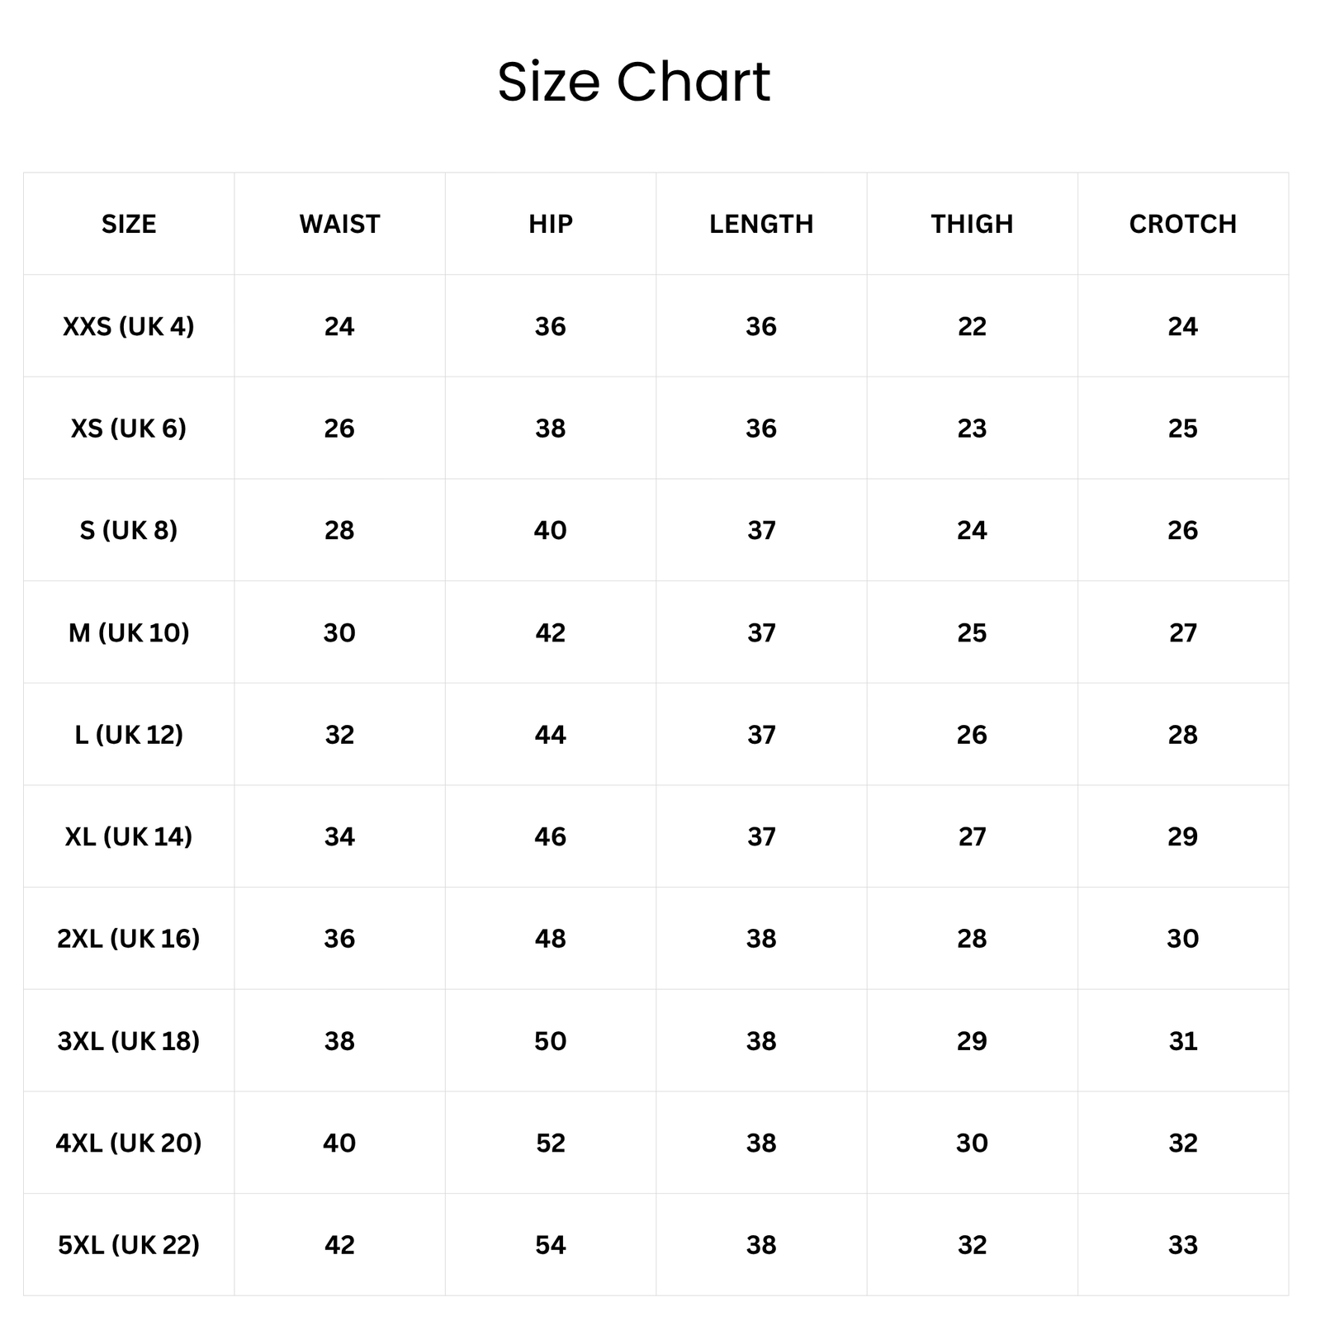Click the hip value 54 cell
Image resolution: width=1321 pixels, height=1321 pixels.
tap(551, 1244)
